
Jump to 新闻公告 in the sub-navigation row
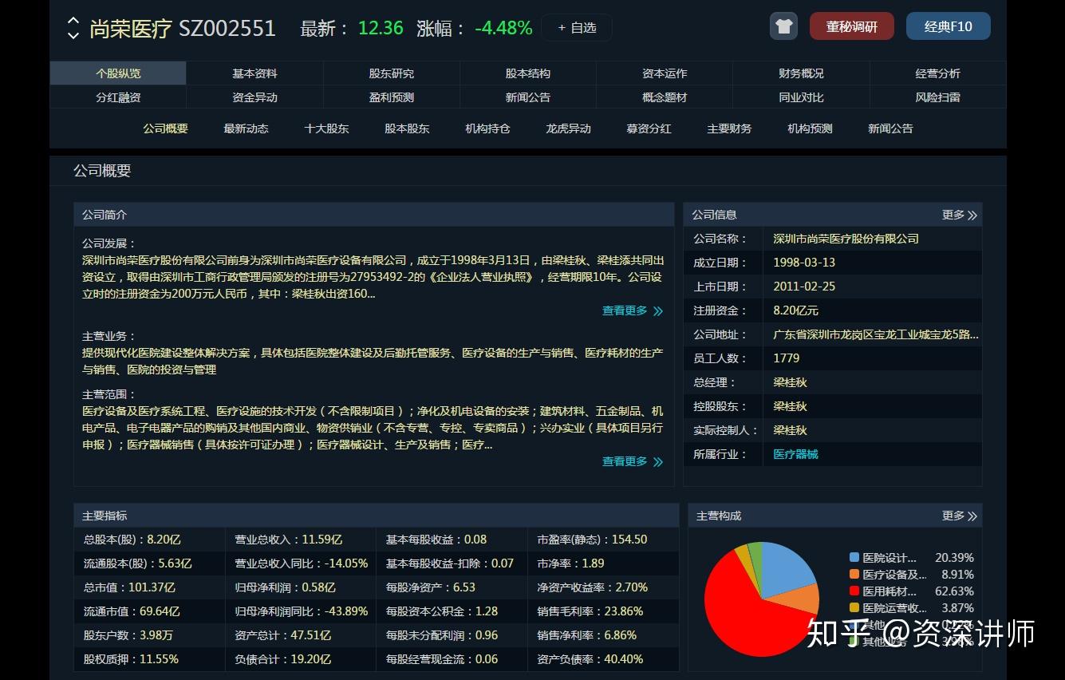click(890, 128)
